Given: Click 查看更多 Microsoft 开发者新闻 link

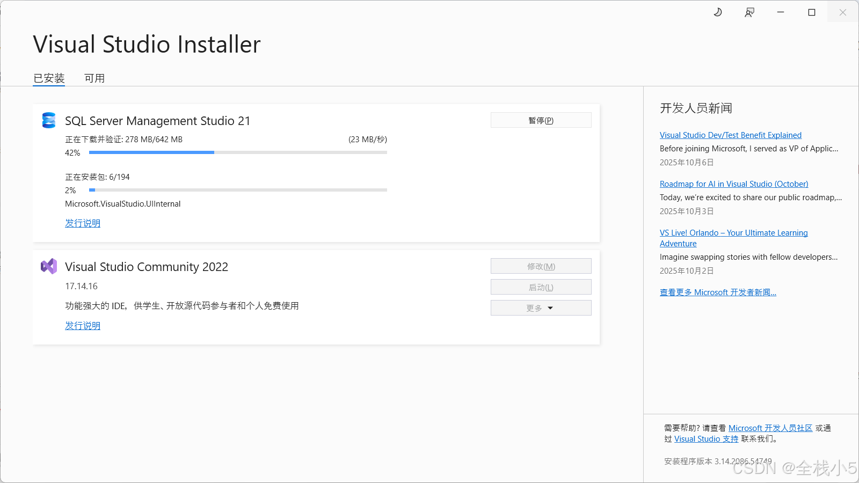Looking at the screenshot, I should click(718, 292).
